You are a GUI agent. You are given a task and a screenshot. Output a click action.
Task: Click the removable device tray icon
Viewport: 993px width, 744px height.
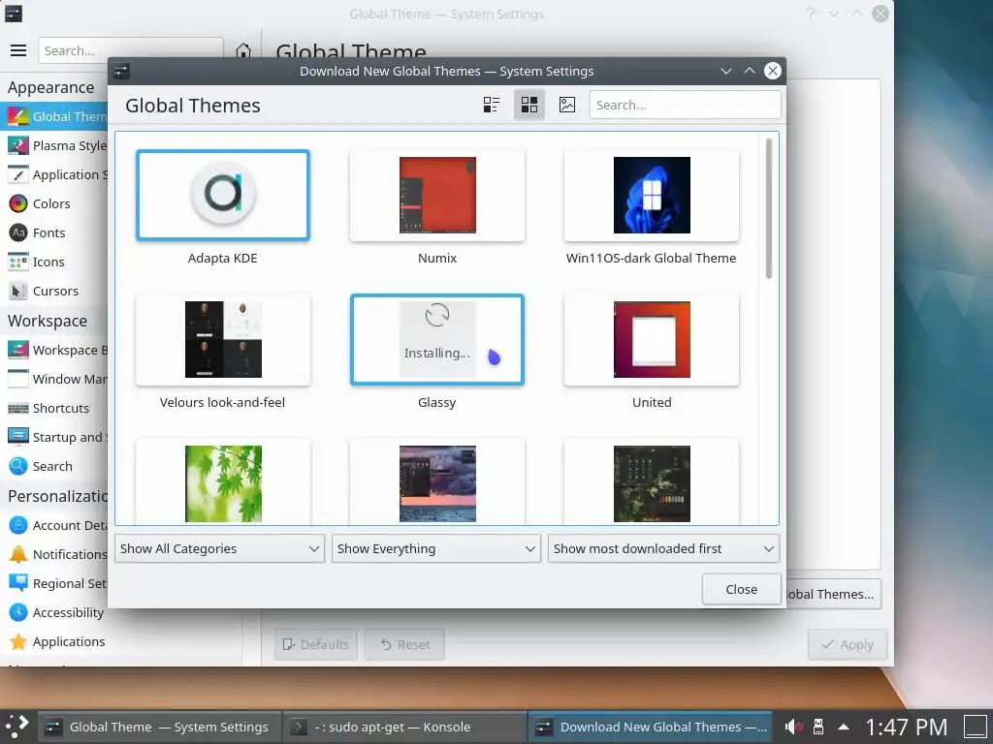coord(818,727)
